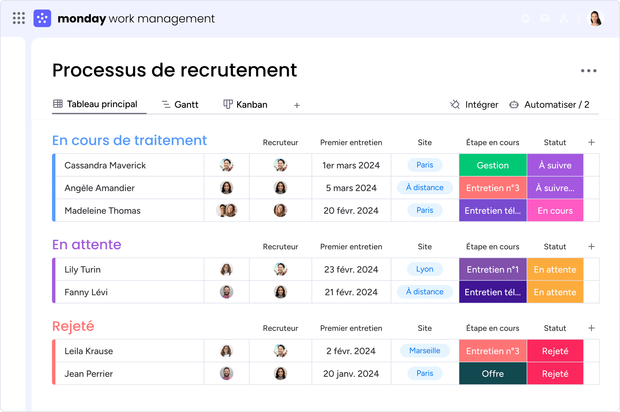Viewport: 620px width, 412px height.
Task: Open Angèle Amandier item
Action: click(x=100, y=188)
